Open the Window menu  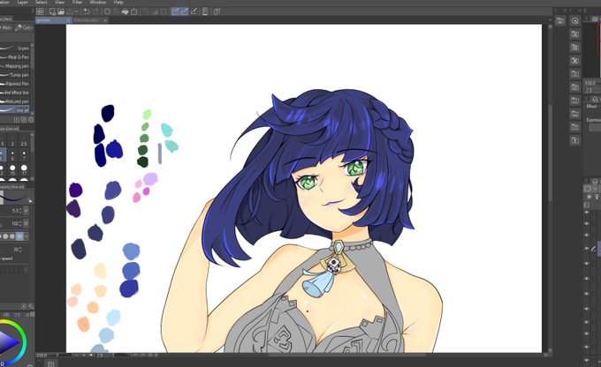click(x=98, y=2)
